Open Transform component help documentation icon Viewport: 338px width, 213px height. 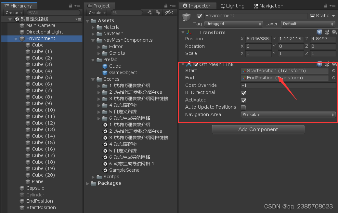pos(319,32)
